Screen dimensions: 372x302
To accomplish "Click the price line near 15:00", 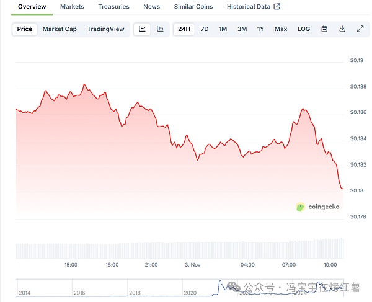I will [x=71, y=95].
